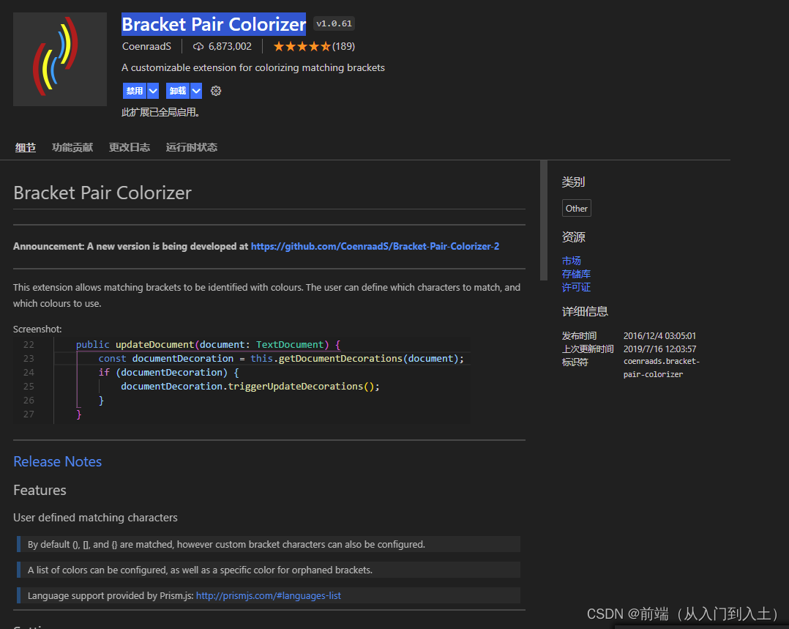The width and height of the screenshot is (789, 629).
Task: Select the Other category tag
Action: click(576, 209)
